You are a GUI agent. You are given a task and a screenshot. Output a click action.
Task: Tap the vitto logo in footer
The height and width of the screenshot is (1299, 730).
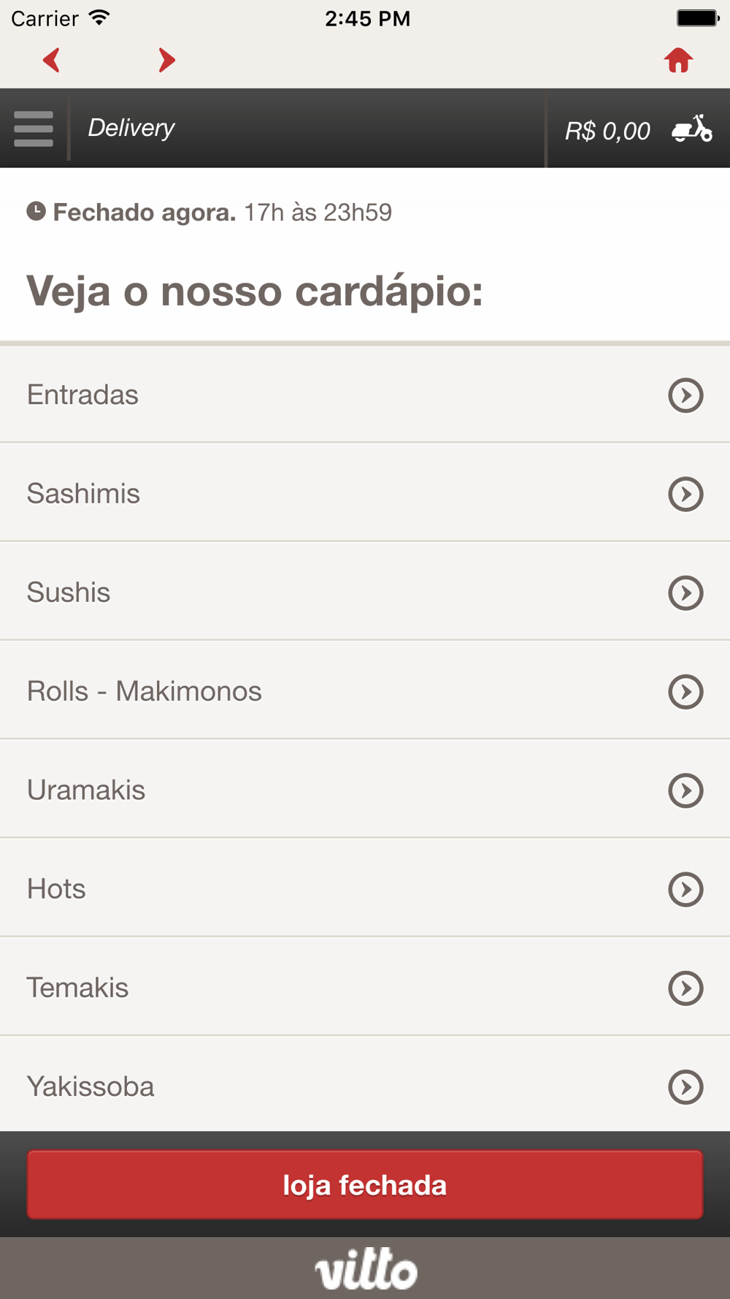[x=366, y=1268]
